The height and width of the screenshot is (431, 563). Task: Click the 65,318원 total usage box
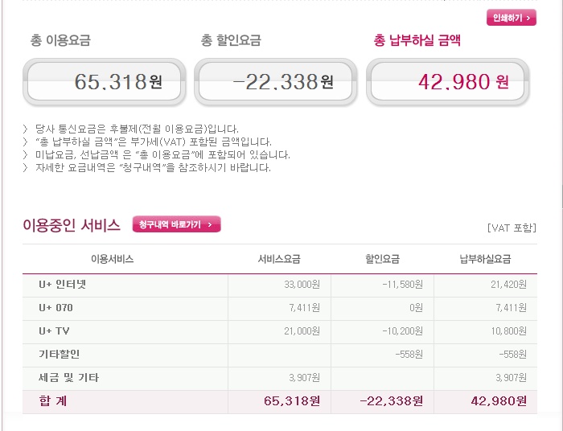coord(104,82)
